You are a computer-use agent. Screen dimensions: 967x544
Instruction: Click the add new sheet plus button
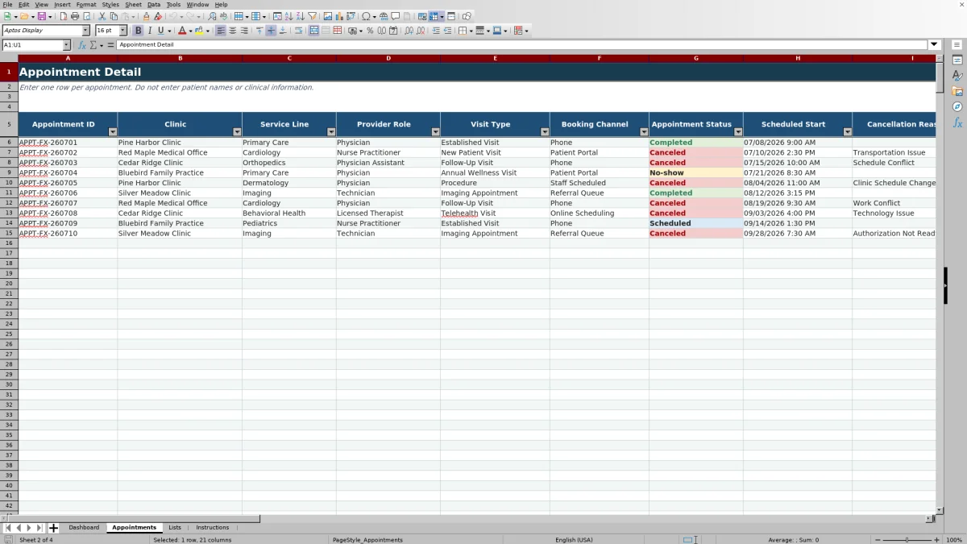(54, 528)
